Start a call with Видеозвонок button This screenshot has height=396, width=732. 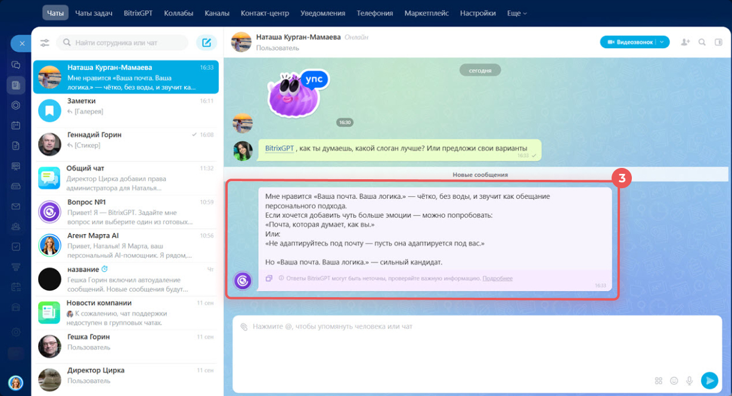click(x=629, y=42)
